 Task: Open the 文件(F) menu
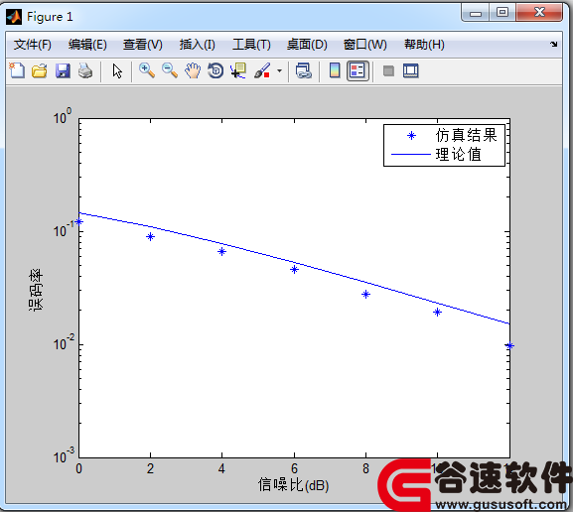click(33, 45)
